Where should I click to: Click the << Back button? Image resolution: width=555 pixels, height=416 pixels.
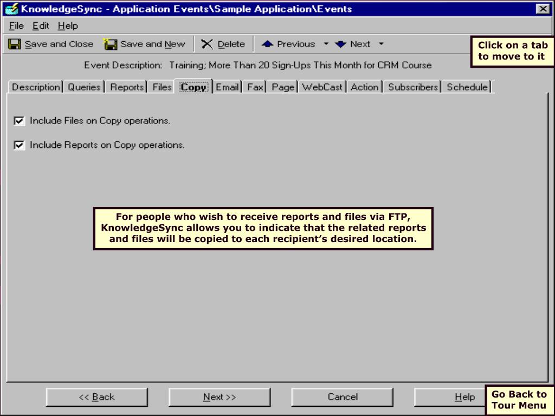[96, 397]
